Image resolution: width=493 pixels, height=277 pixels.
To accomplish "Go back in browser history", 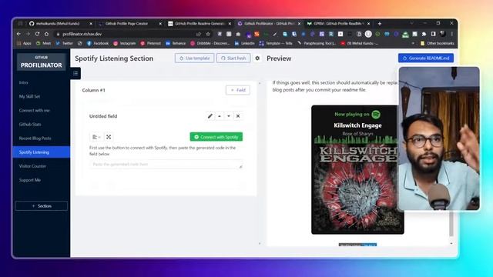I will point(18,34).
